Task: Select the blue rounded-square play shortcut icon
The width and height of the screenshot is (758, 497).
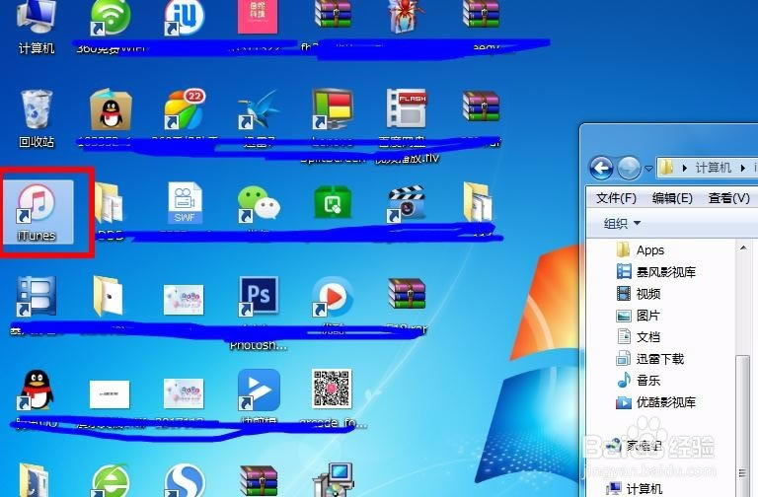Action: tap(259, 390)
